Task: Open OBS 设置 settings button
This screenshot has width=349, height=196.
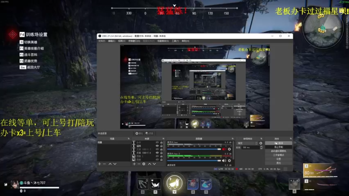Action: click(x=278, y=159)
